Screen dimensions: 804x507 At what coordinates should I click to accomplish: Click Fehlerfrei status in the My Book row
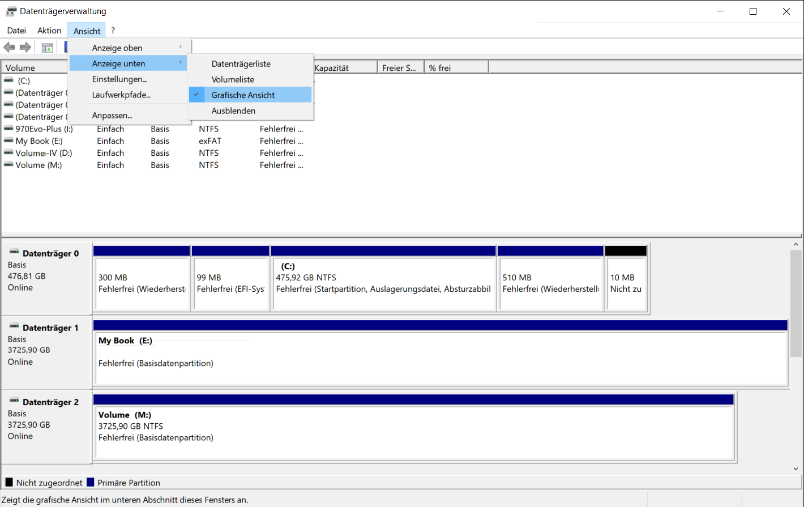[x=281, y=140]
